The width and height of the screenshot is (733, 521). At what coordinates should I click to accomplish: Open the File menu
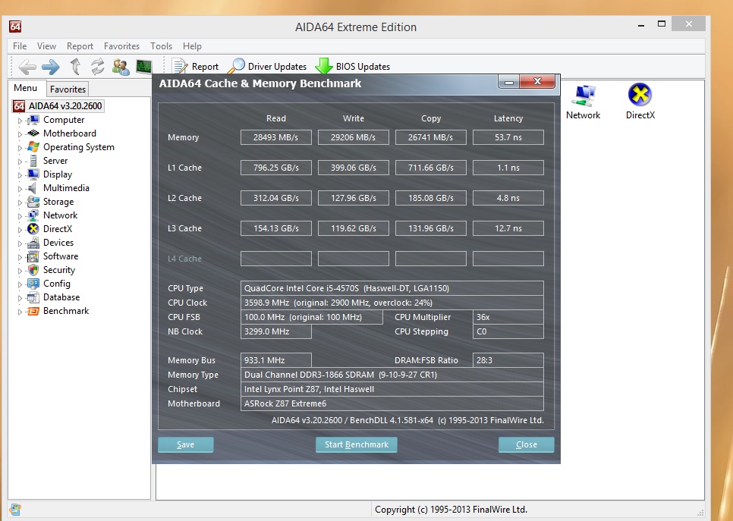pyautogui.click(x=20, y=46)
